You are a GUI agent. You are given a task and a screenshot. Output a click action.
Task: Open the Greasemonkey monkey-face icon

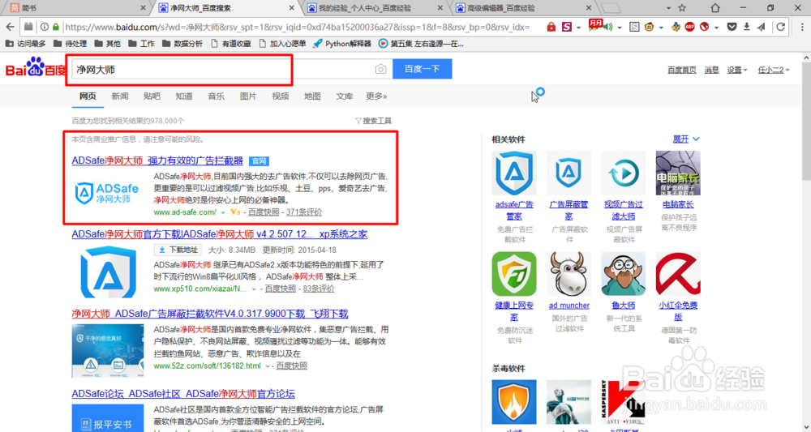click(649, 27)
